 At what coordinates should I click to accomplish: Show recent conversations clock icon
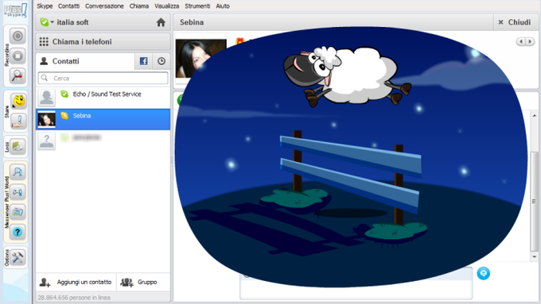[x=162, y=61]
